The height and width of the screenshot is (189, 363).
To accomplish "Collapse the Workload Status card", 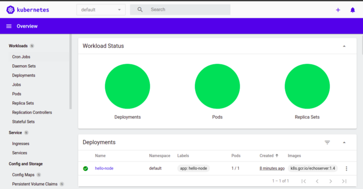I will 344,46.
